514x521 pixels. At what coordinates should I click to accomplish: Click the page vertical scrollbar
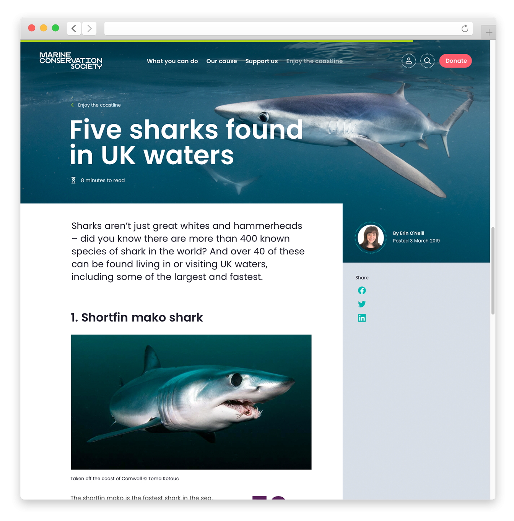pyautogui.click(x=493, y=271)
